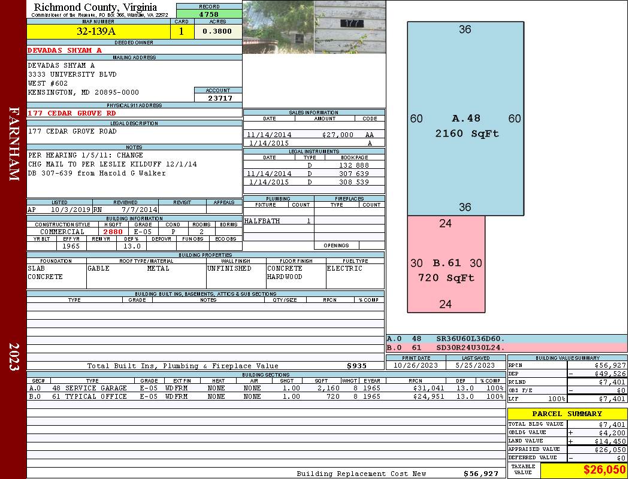Screen dimensions: 629x479
Task: Click the deeded owner name DEVADAS SHYAM A
Action: click(x=65, y=50)
